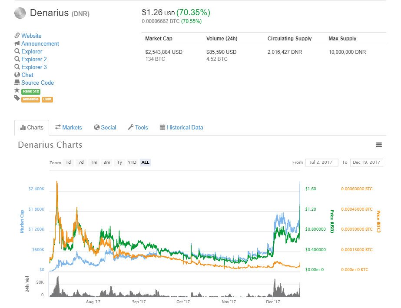The width and height of the screenshot is (401, 308).
Task: Click the To date field Dec 19, 2017
Action: click(x=367, y=162)
